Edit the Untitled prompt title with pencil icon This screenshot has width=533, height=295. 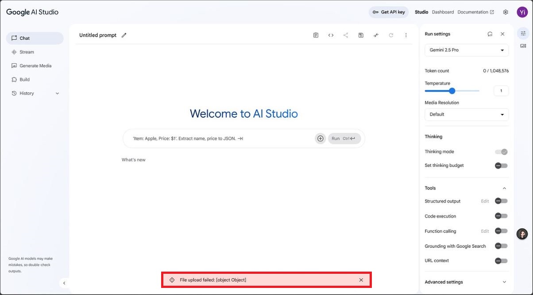124,35
